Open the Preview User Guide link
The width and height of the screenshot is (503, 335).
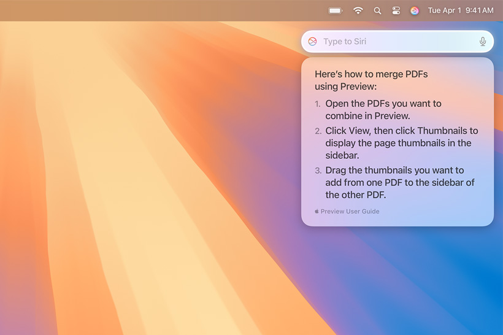pyautogui.click(x=350, y=211)
